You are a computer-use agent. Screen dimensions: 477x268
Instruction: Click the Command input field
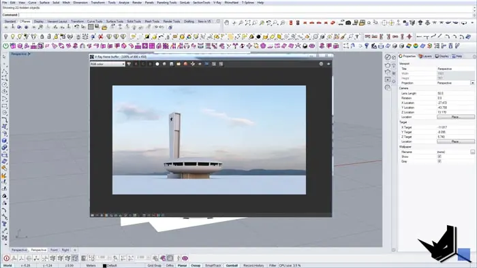[246, 14]
